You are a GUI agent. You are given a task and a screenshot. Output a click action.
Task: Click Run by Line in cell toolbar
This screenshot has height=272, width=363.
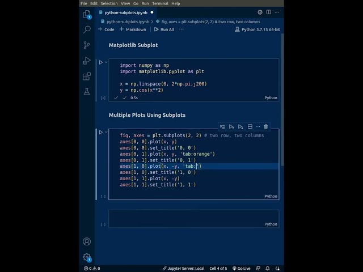click(x=222, y=126)
